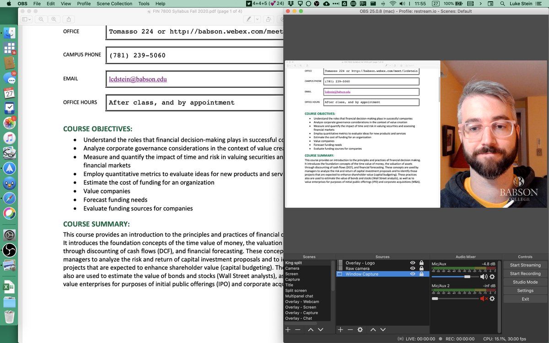Click the Preview share icon
This screenshot has height=343, width=549.
tap(69, 19)
